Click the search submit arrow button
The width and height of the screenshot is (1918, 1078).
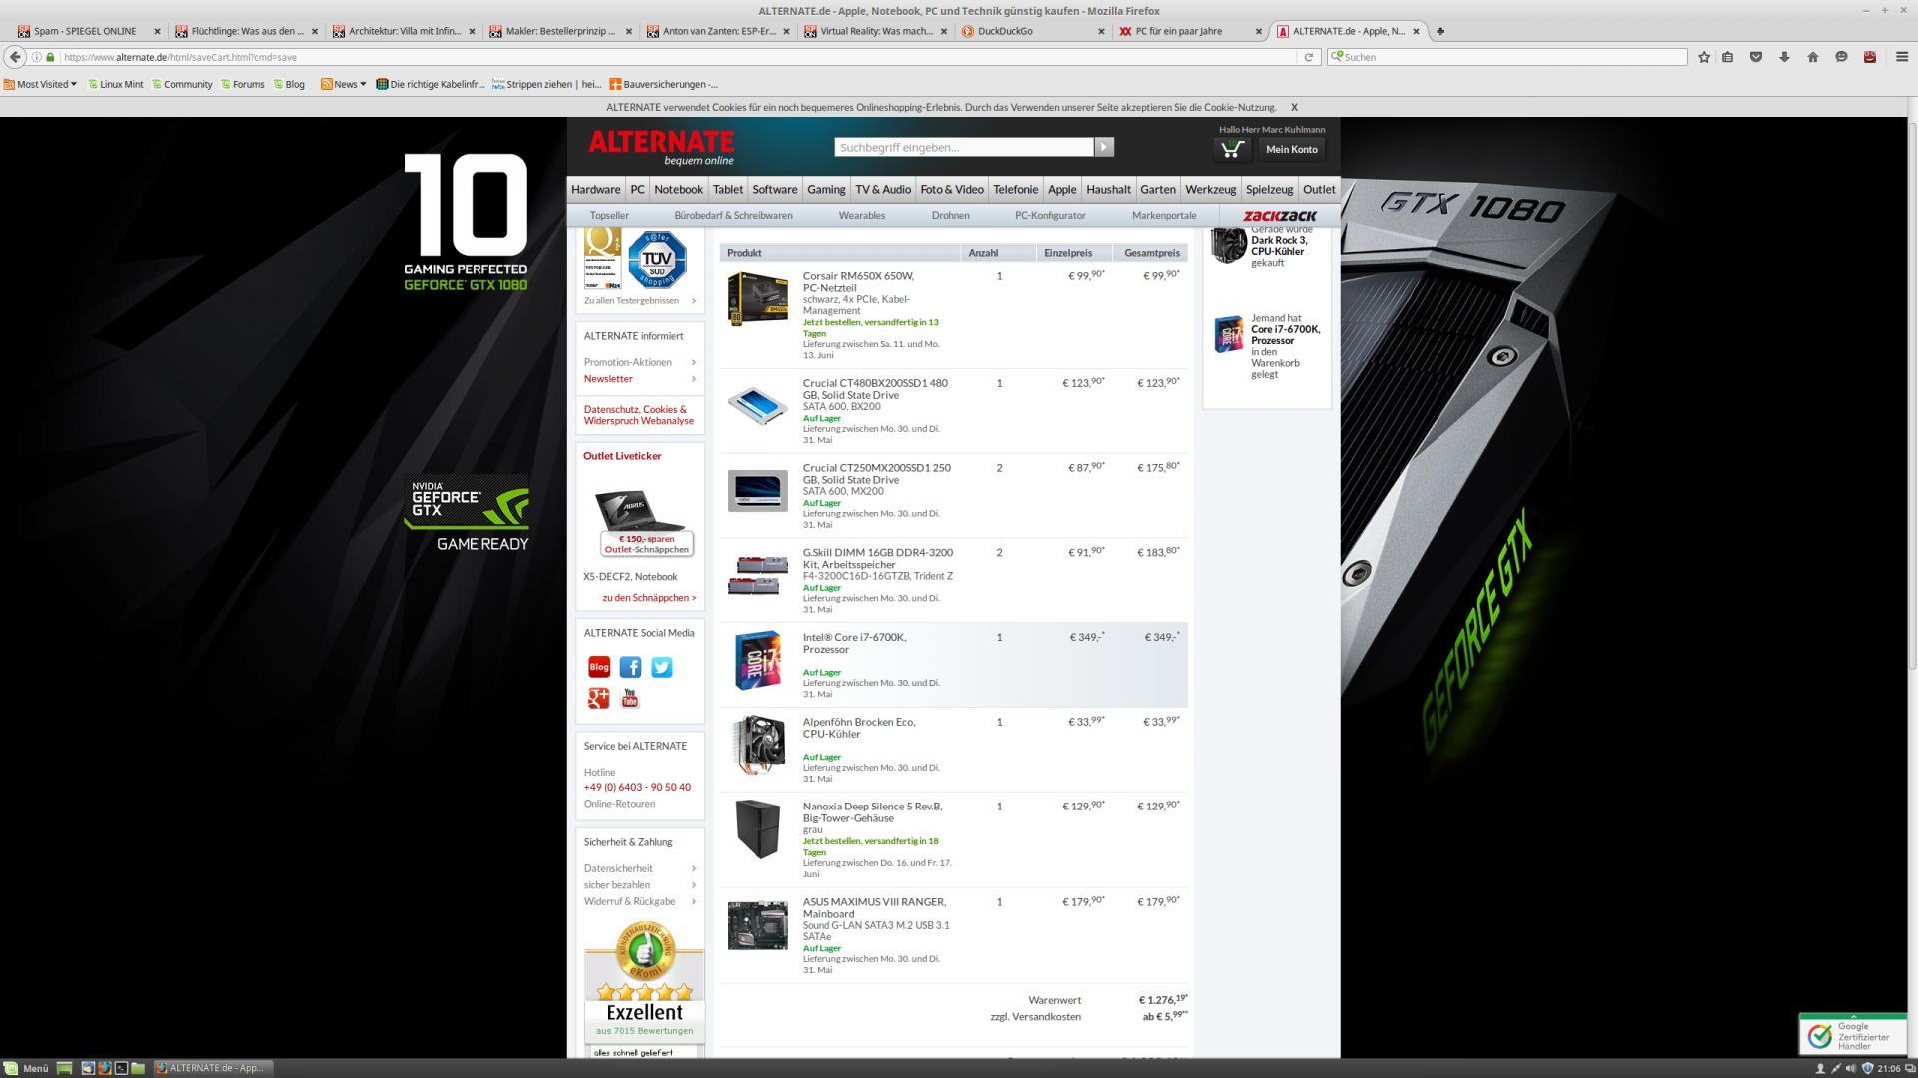click(1104, 147)
